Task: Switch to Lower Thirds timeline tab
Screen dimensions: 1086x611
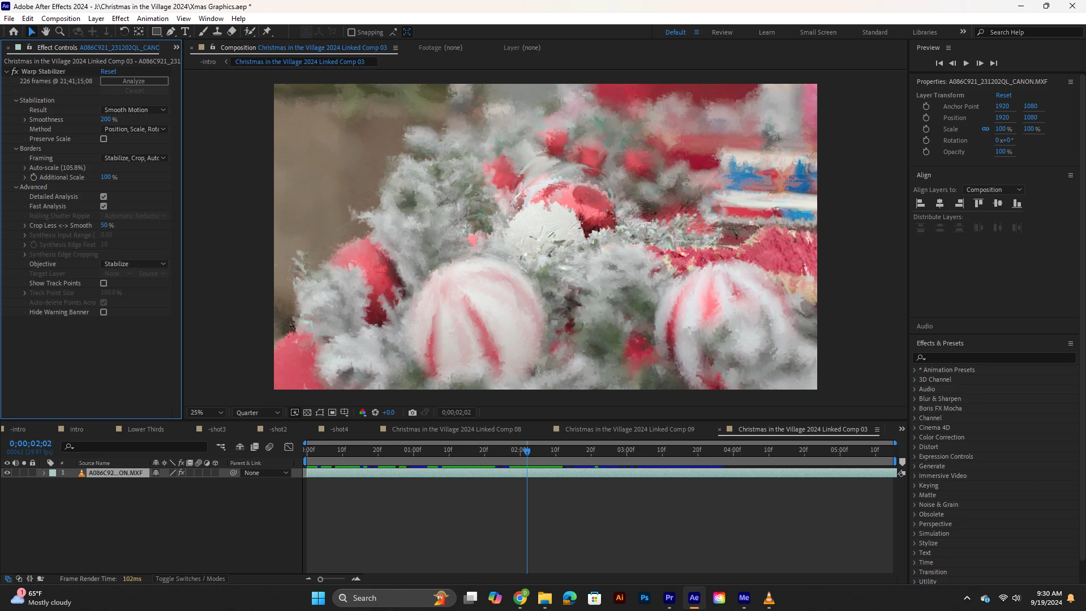Action: (146, 429)
